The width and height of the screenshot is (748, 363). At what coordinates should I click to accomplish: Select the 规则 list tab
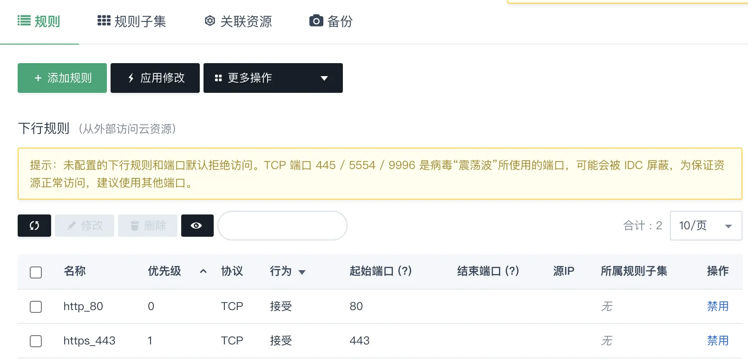pyautogui.click(x=39, y=21)
